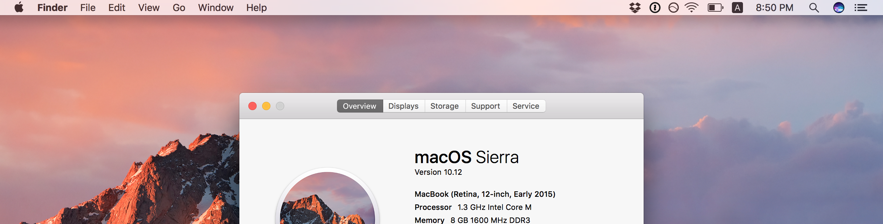Screen dimensions: 883x224
Task: Open the Help menu
Action: pyautogui.click(x=256, y=8)
